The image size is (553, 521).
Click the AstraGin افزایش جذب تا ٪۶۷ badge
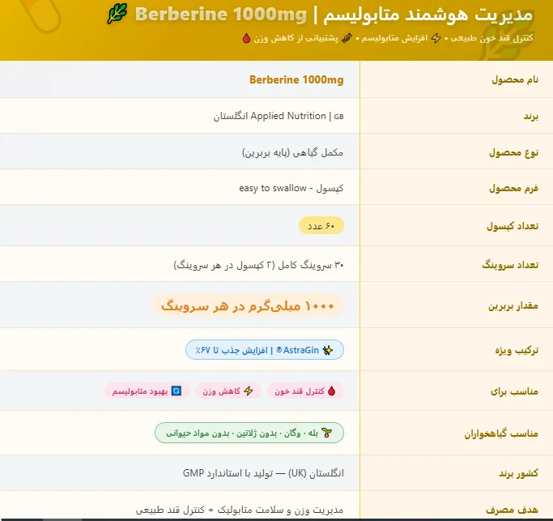[265, 350]
